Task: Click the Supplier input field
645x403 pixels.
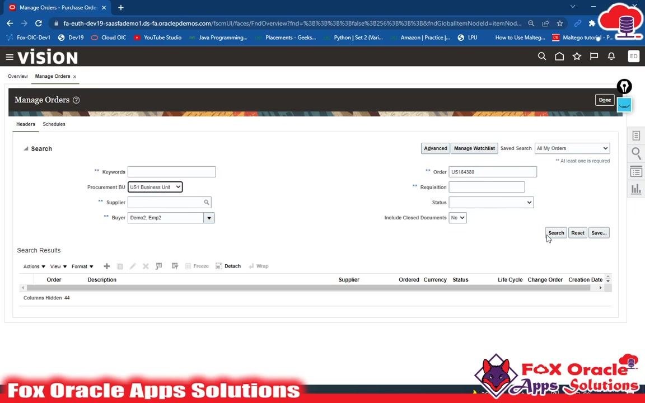Action: coord(165,202)
